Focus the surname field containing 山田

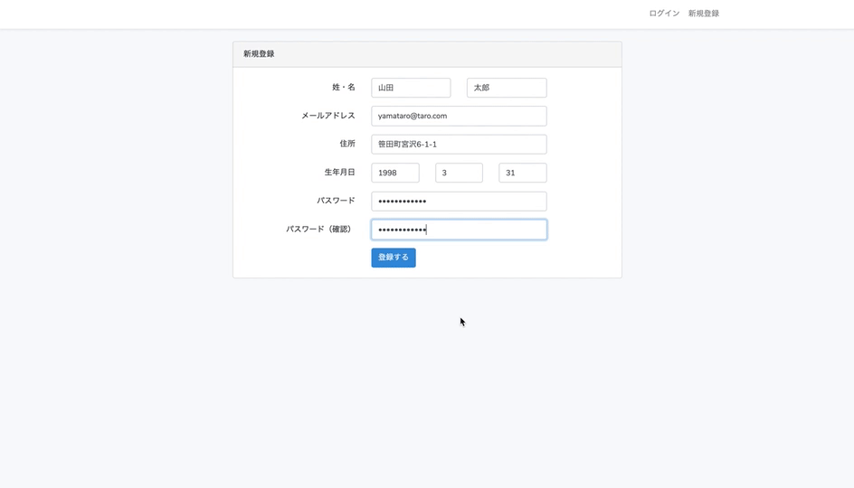[411, 88]
